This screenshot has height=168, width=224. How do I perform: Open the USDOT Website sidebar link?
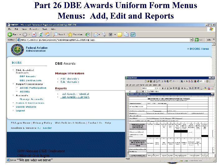coord(26,107)
